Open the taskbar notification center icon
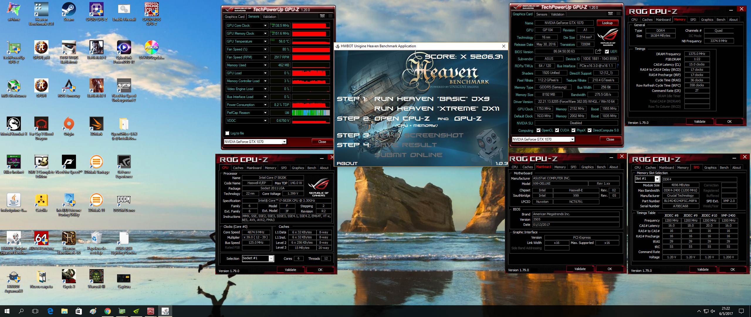 tap(741, 311)
